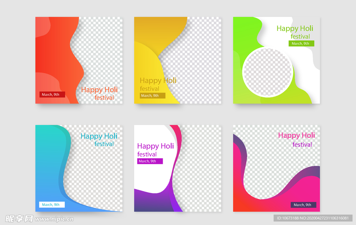Open the www.nipic.com watermark link
Image resolution: width=356 pixels, height=225 pixels.
(x=54, y=219)
